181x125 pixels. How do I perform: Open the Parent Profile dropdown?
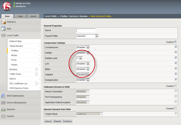[87, 36]
